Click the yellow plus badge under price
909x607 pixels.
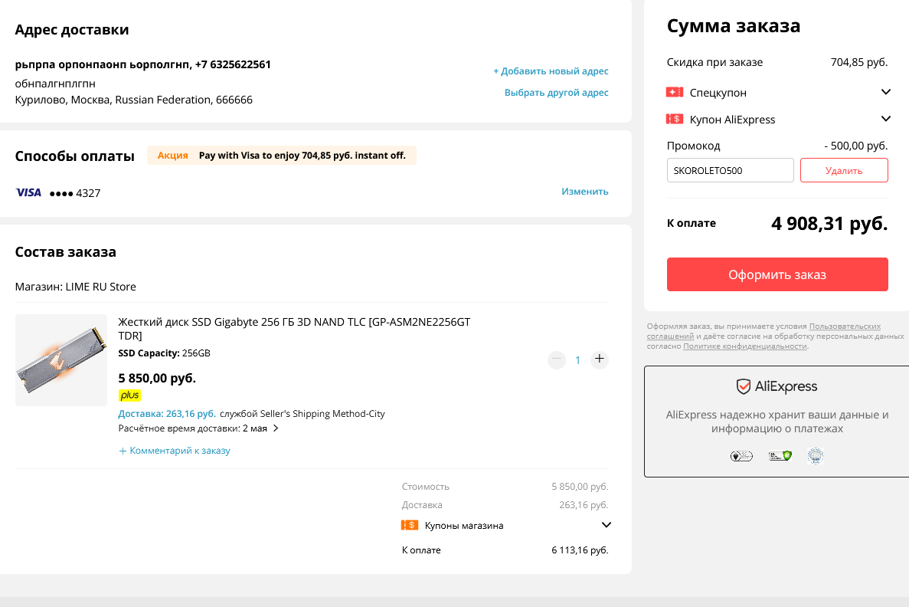(x=130, y=395)
